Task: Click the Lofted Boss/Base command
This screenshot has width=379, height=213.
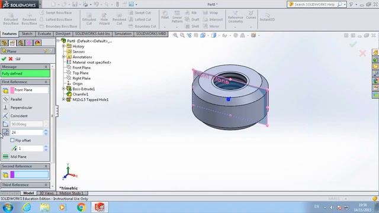Action: click(x=56, y=20)
